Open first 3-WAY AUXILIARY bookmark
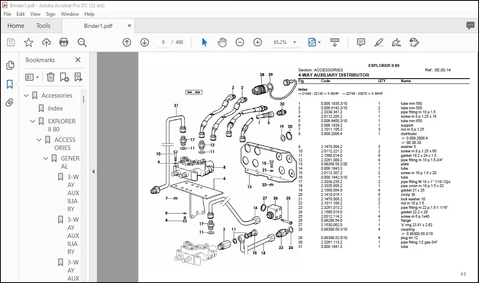479x283 pixels. point(73,193)
